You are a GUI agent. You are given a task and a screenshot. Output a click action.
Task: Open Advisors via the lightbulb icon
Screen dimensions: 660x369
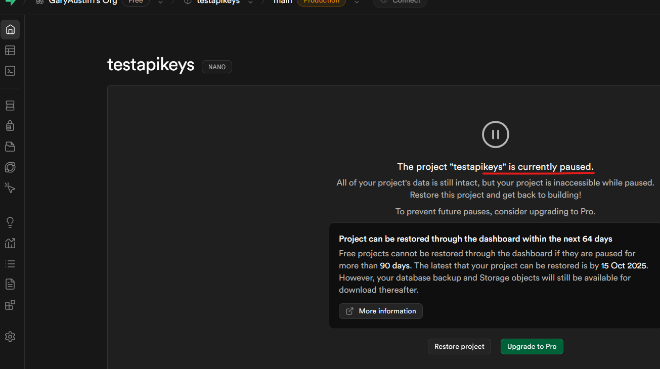tap(10, 222)
